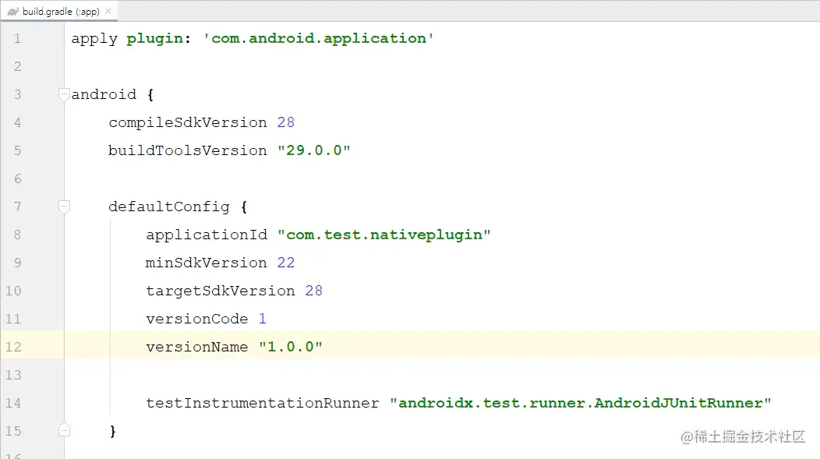Click the apply keyword on line 1
The width and height of the screenshot is (820, 459).
coord(94,39)
